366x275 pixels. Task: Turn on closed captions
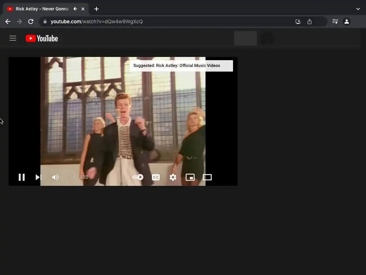pyautogui.click(x=156, y=177)
